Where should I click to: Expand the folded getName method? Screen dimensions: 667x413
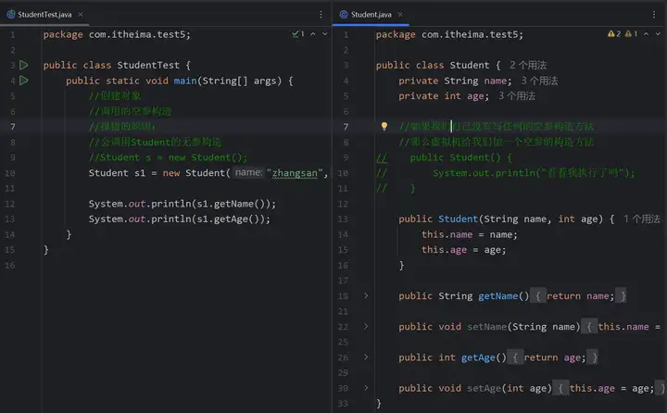click(365, 295)
